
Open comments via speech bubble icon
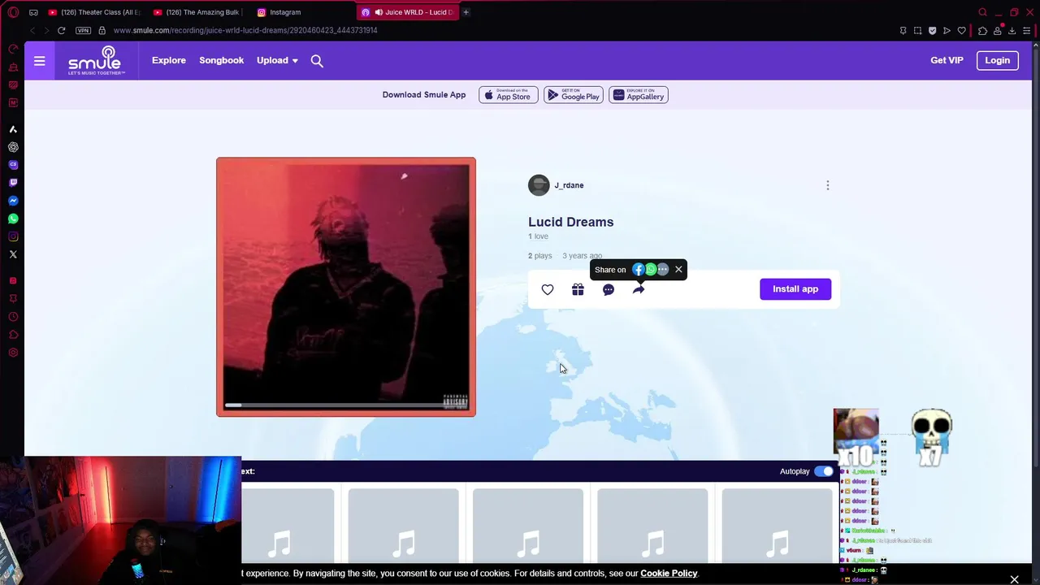point(609,289)
